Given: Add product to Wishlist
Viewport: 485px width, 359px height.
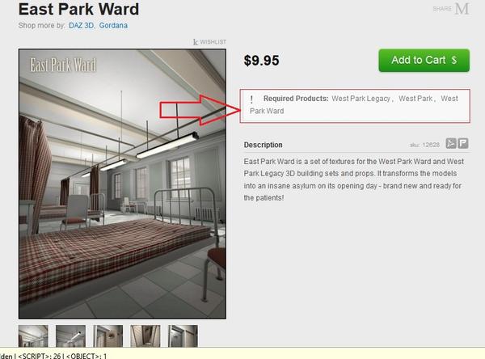Looking at the screenshot, I should (x=209, y=42).
